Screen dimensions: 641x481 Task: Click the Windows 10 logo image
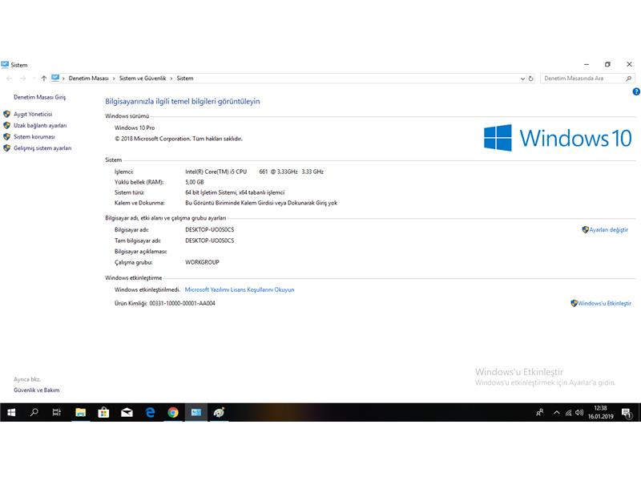pyautogui.click(x=558, y=138)
